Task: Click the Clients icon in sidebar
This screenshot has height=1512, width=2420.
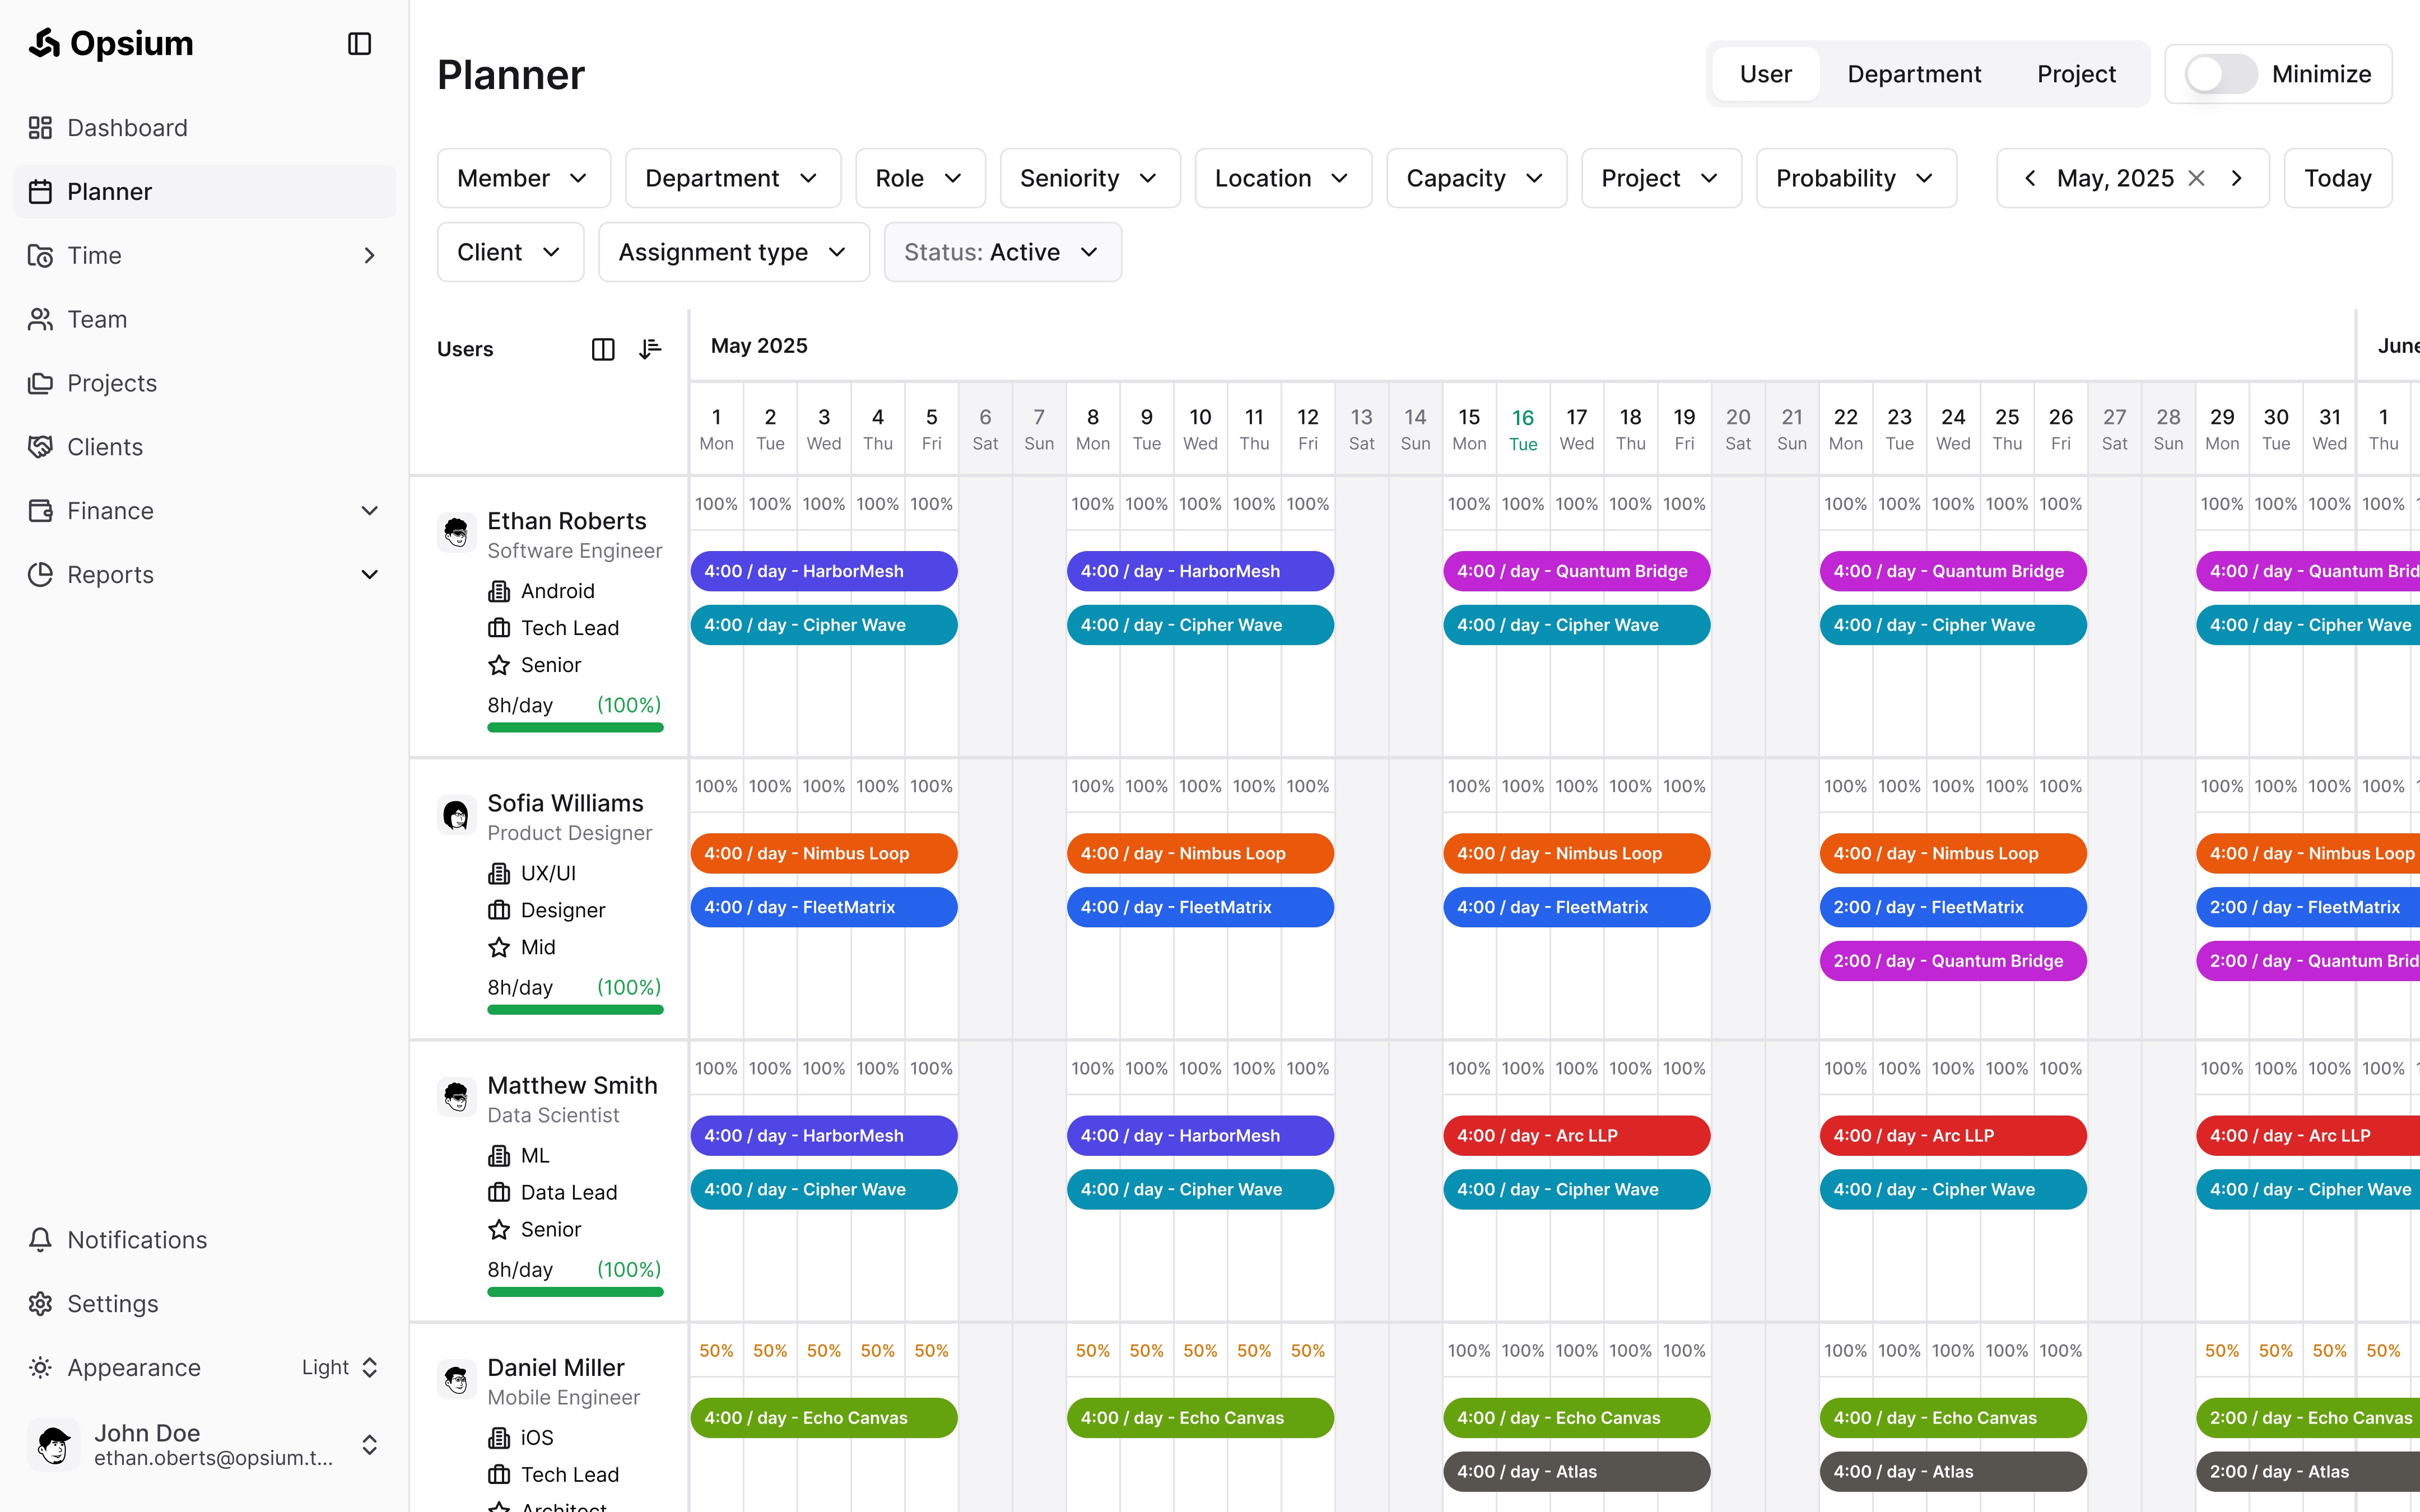Action: click(40, 447)
